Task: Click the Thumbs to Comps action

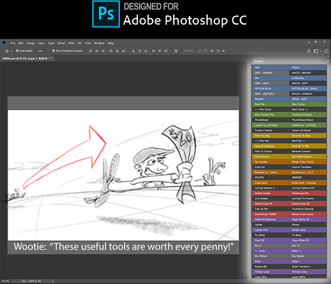Action: pos(308,115)
